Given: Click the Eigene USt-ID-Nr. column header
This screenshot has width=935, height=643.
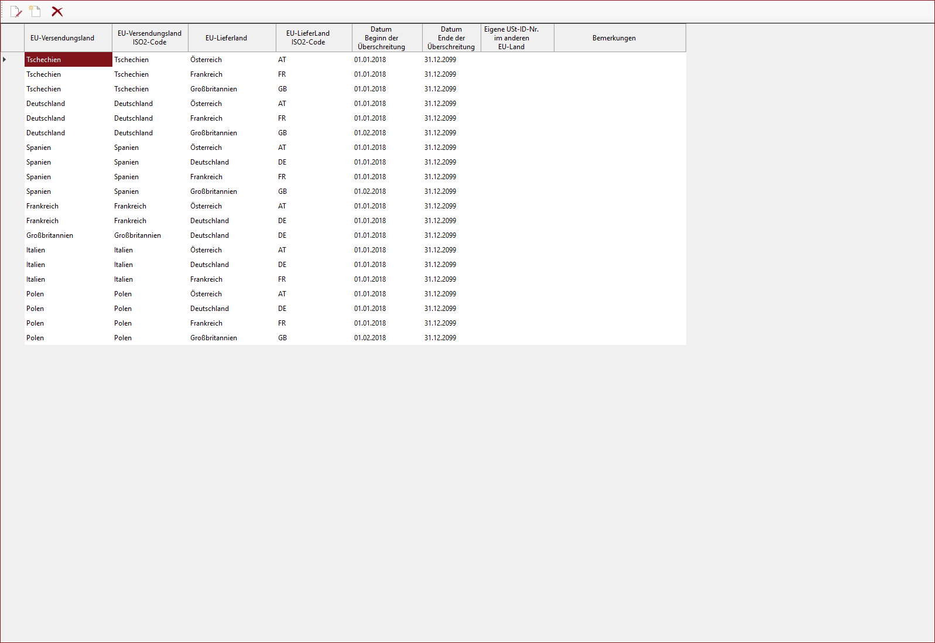Looking at the screenshot, I should click(x=511, y=38).
